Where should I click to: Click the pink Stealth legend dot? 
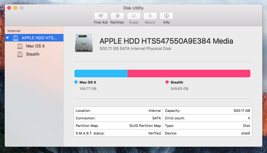pos(167,82)
